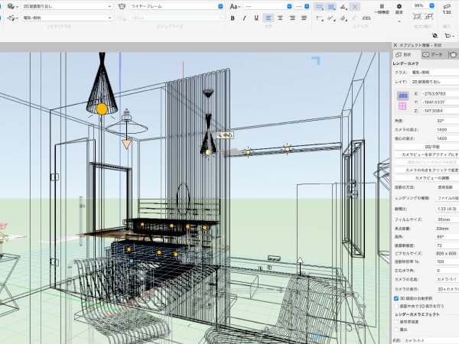Click the angle field showing 32°
459x344 pixels.
(x=448, y=121)
